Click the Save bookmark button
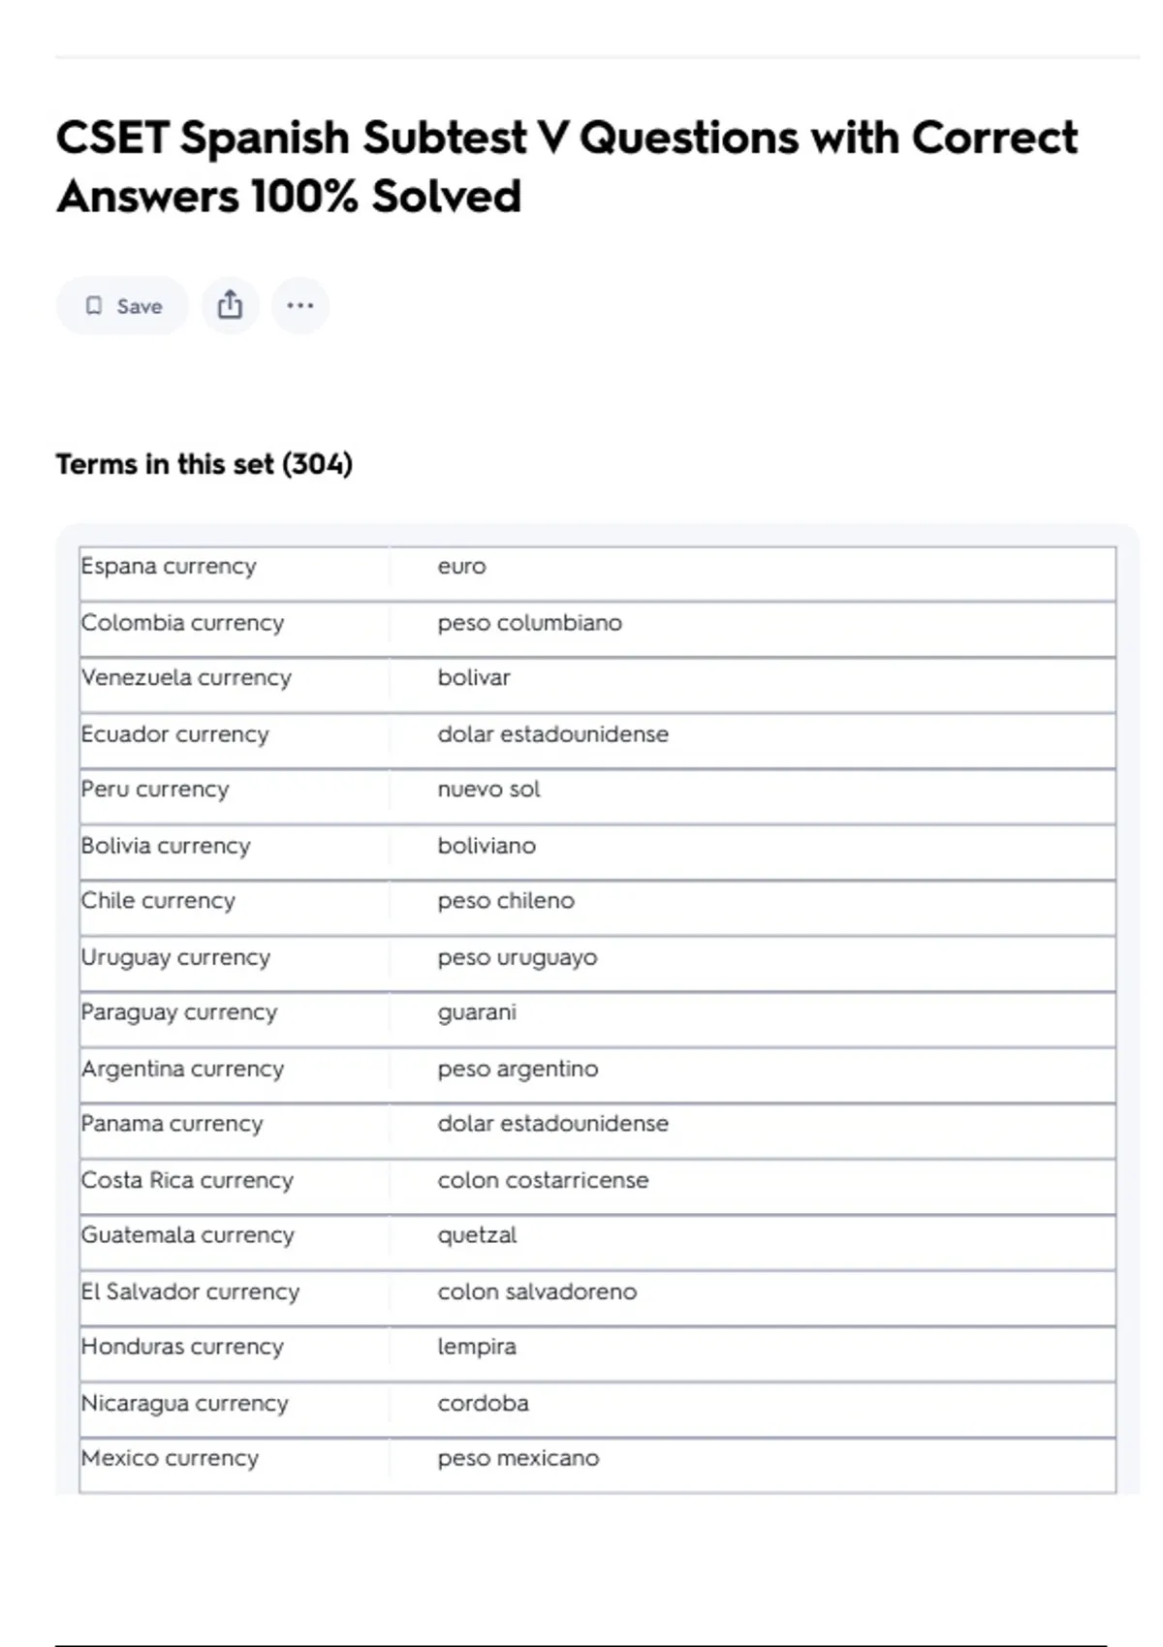 tap(122, 306)
